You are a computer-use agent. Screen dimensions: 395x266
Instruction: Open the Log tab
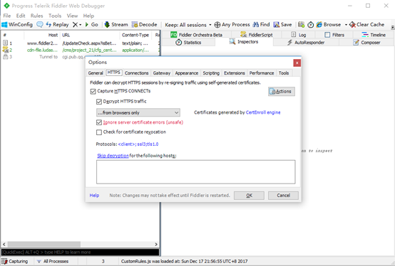click(299, 35)
